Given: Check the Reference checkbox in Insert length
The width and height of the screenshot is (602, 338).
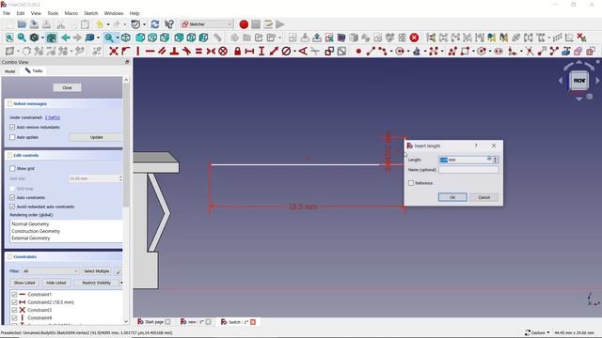Looking at the screenshot, I should pos(411,183).
